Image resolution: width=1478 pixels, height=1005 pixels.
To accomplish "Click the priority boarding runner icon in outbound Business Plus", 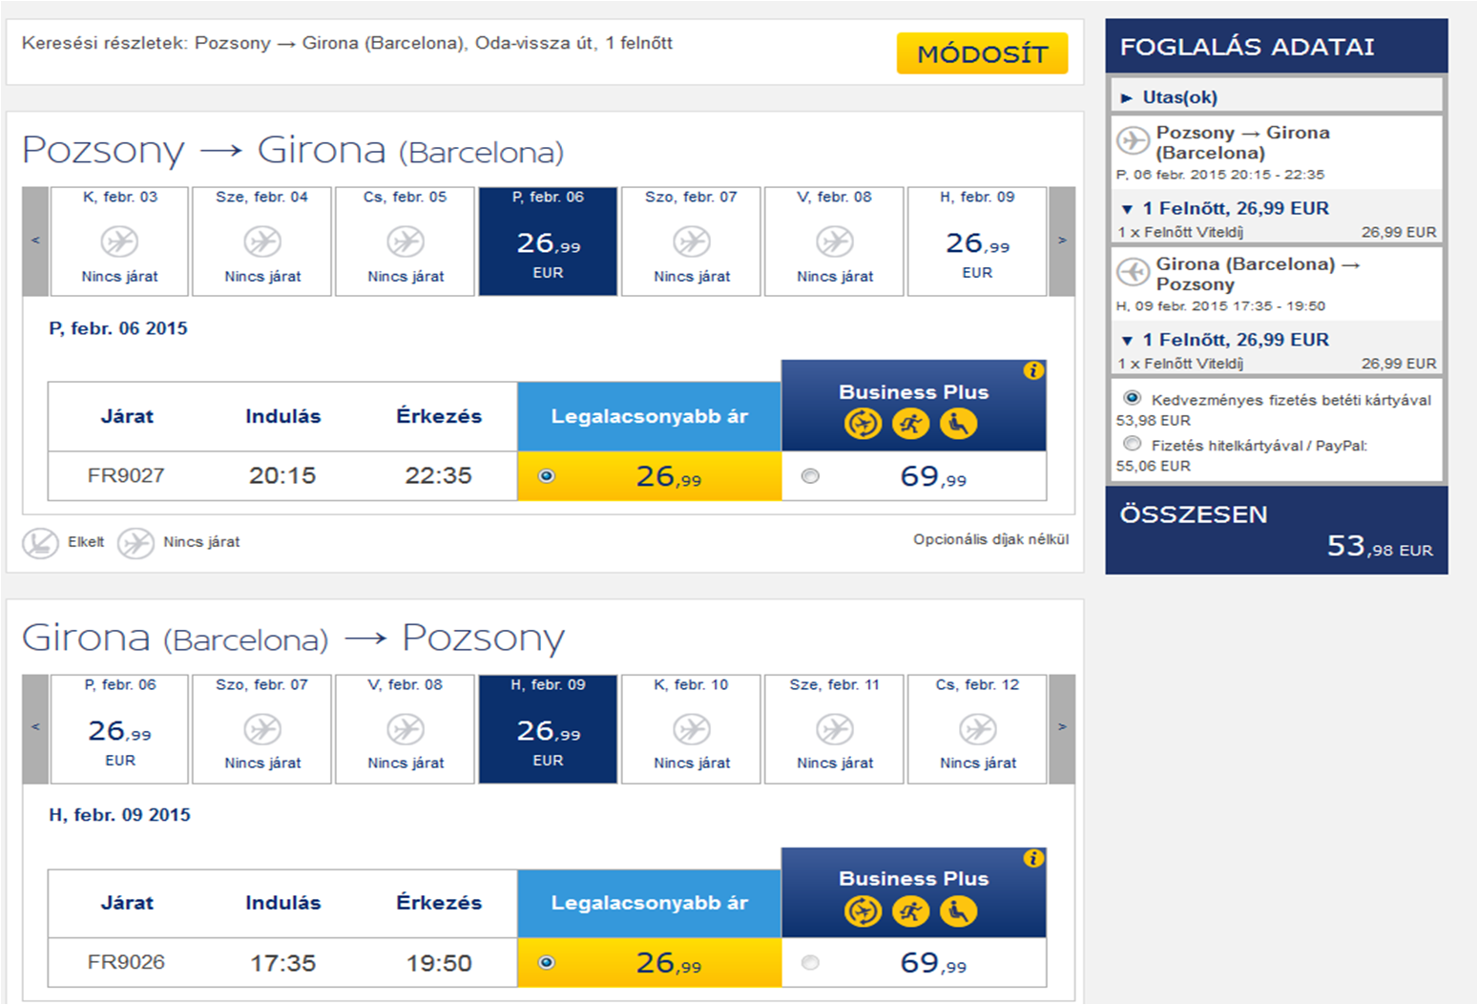I will pyautogui.click(x=911, y=424).
